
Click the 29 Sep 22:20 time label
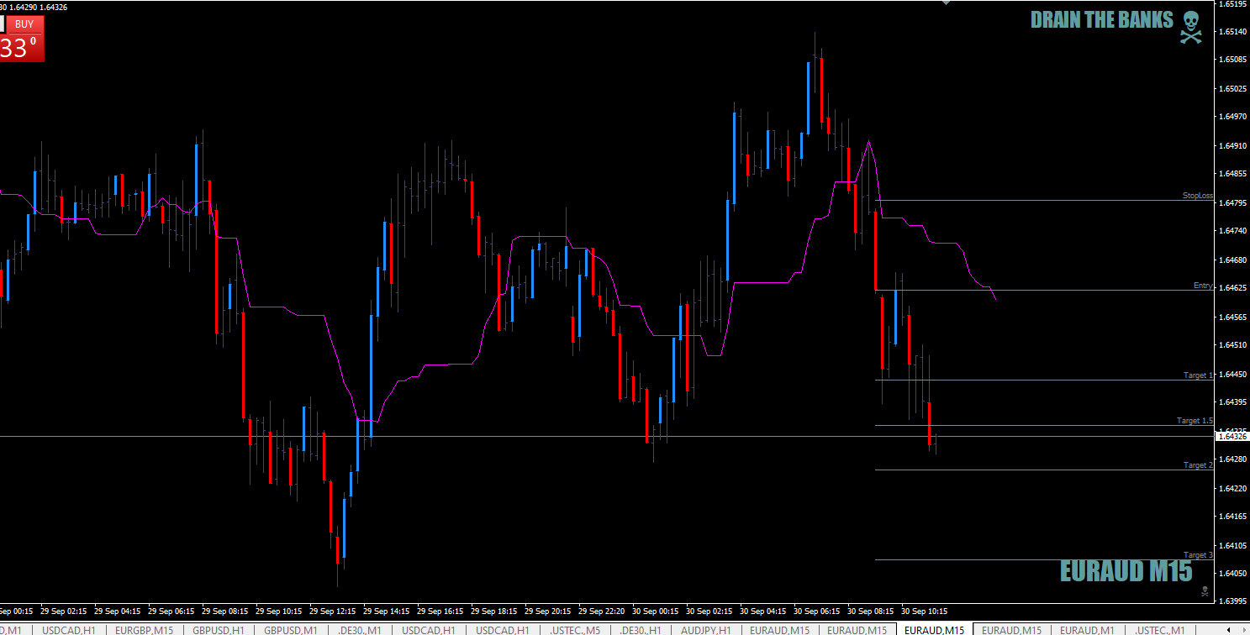(x=604, y=611)
